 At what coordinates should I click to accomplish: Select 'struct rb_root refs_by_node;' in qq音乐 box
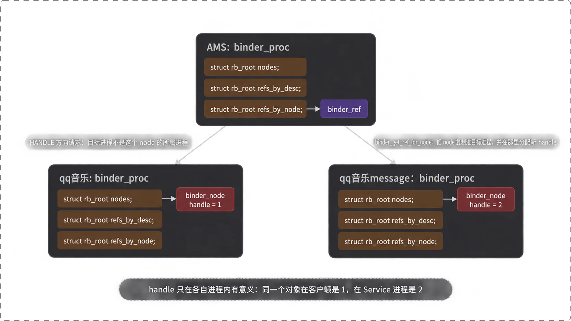coord(110,241)
